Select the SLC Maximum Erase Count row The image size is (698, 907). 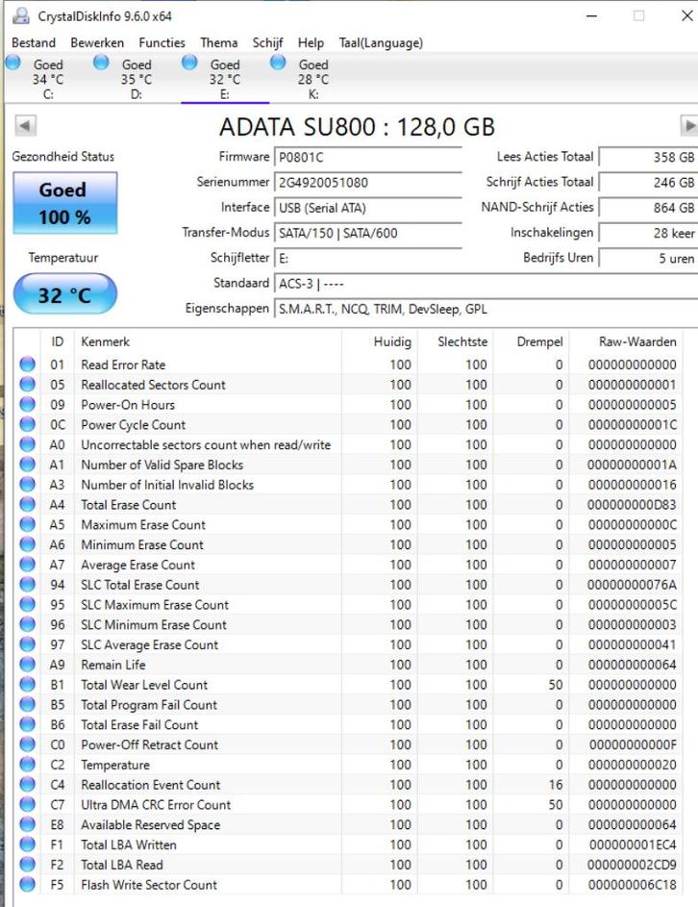pyautogui.click(x=348, y=604)
